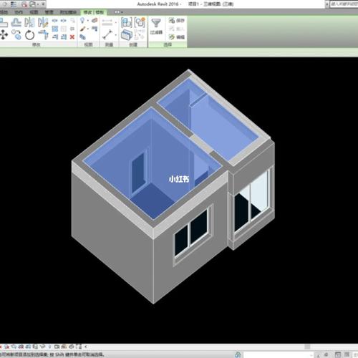
Task: Select Mirror - Draw Axis tool
Action: pyautogui.click(x=43, y=22)
